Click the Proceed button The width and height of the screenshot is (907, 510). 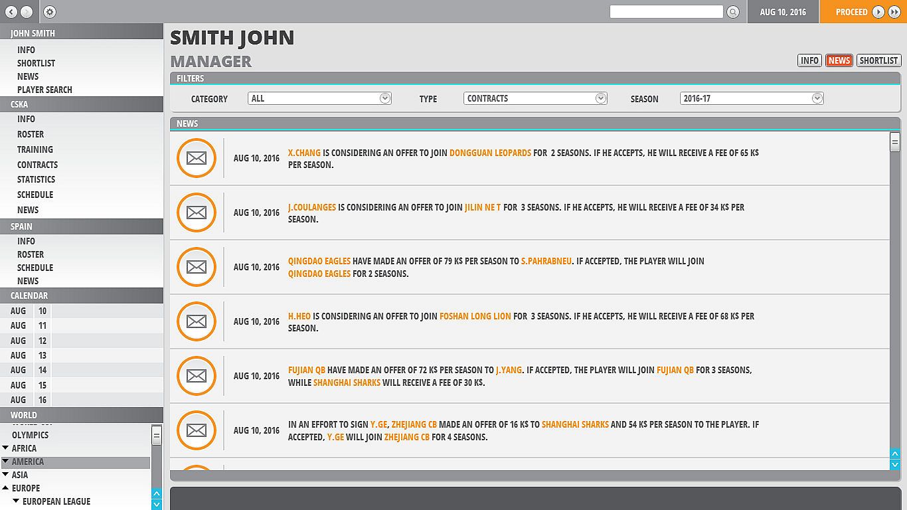[851, 12]
